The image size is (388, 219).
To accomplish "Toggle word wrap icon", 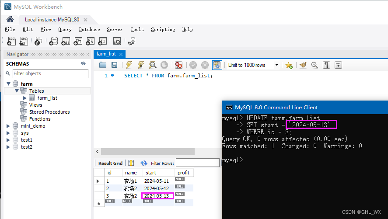I will (x=338, y=65).
